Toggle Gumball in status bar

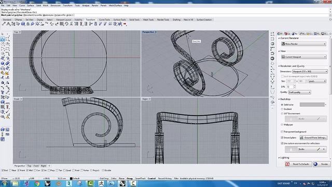point(151,179)
